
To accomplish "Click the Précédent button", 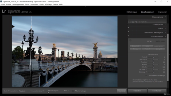I will pyautogui.click(x=137, y=91).
